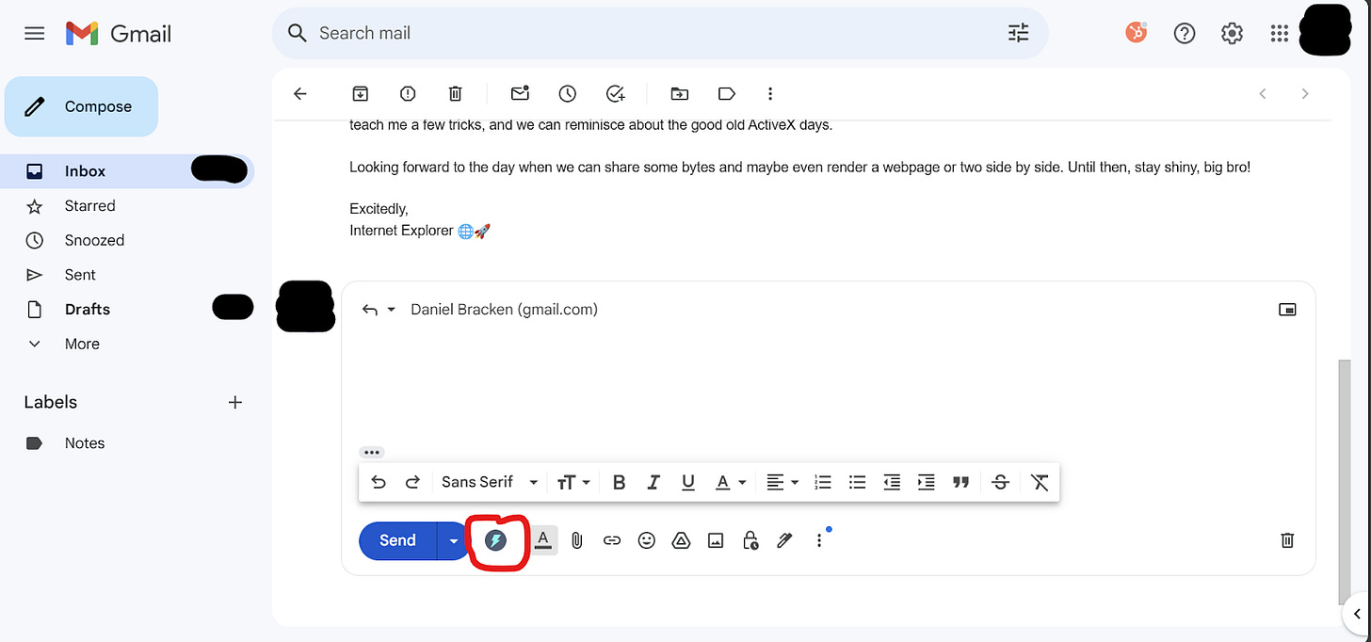This screenshot has height=642, width=1371.
Task: Open the main menu hamburger icon
Action: 35,33
